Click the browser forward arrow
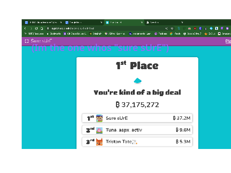 [31, 28]
